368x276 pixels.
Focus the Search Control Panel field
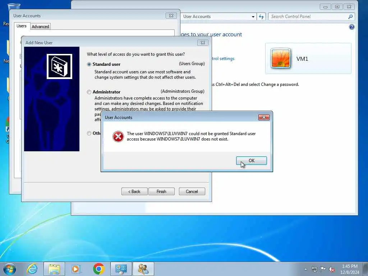pyautogui.click(x=312, y=17)
